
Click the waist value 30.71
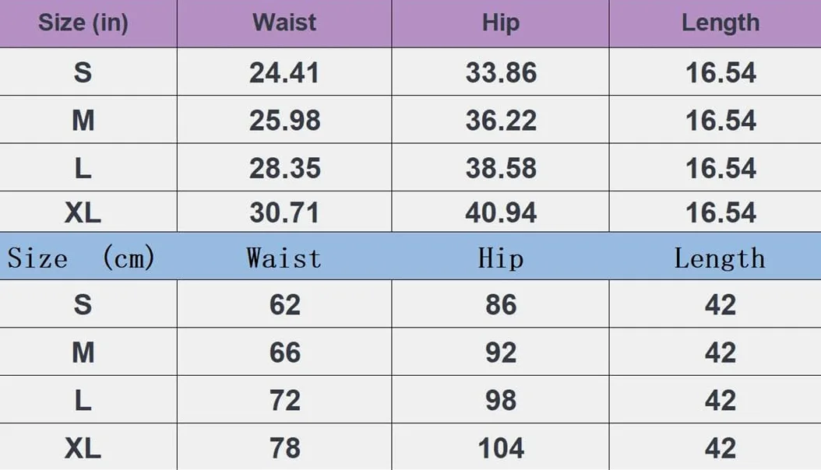(284, 212)
